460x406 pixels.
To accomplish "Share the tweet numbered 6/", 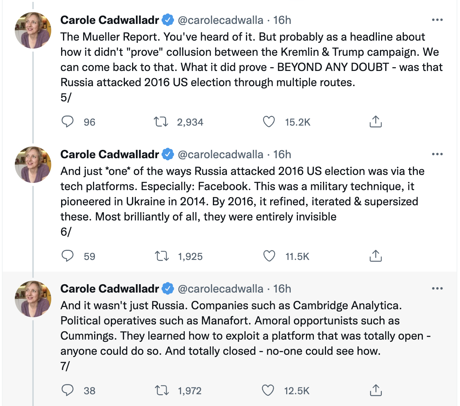I will (x=375, y=256).
